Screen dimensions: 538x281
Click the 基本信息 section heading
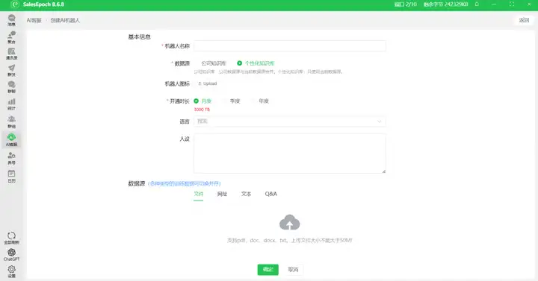pos(139,37)
